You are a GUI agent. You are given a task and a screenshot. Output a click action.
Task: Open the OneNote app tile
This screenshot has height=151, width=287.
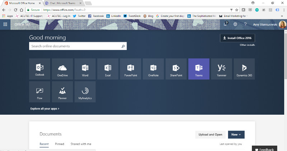click(154, 69)
